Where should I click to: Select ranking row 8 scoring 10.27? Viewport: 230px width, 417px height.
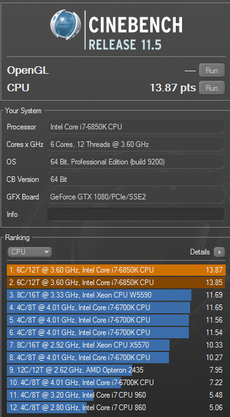(116, 358)
